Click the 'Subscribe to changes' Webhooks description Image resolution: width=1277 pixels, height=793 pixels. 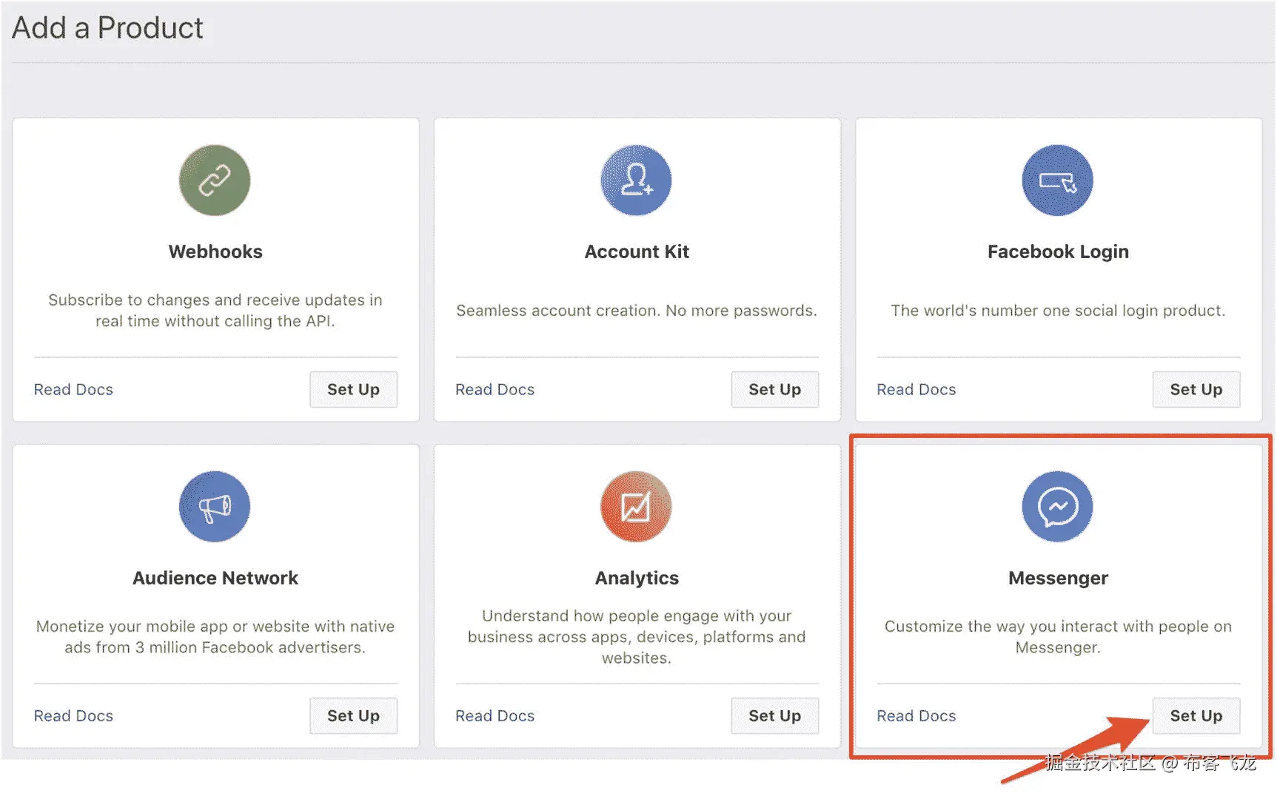[215, 311]
